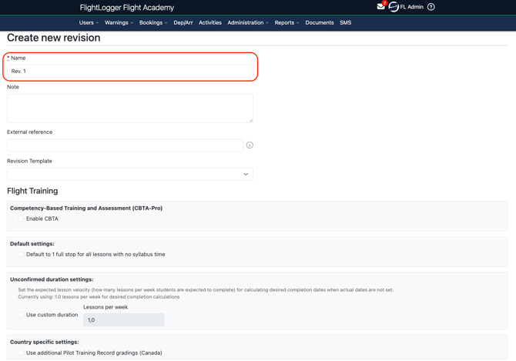Click the FlightLogger Flight Academy title
Viewport: 516px width, 361px height.
[x=127, y=8]
